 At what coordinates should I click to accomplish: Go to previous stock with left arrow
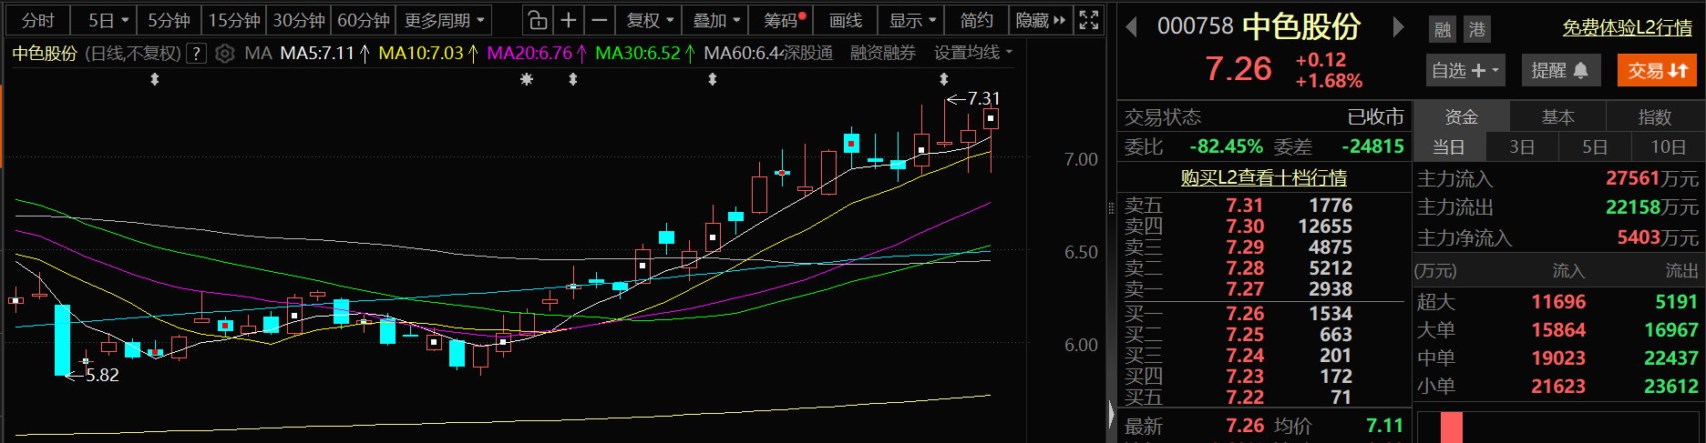pyautogui.click(x=1132, y=27)
